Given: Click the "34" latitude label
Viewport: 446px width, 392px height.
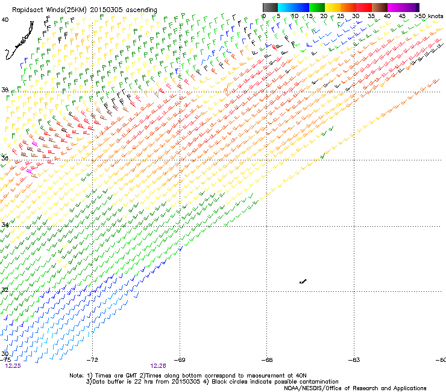Looking at the screenshot, I should [x=5, y=224].
